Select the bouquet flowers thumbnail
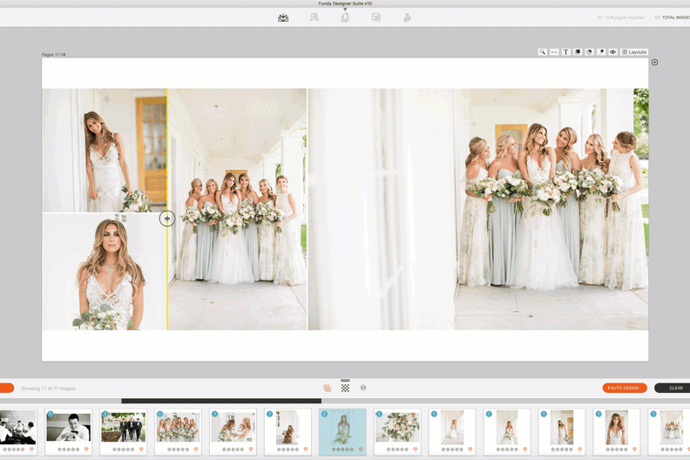Viewport: 690px width, 460px height. tap(397, 427)
